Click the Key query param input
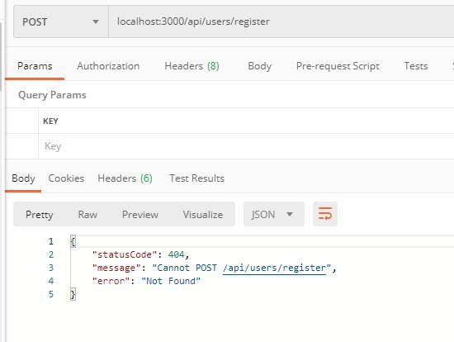Screen dimensions: 454x342 tap(246, 146)
